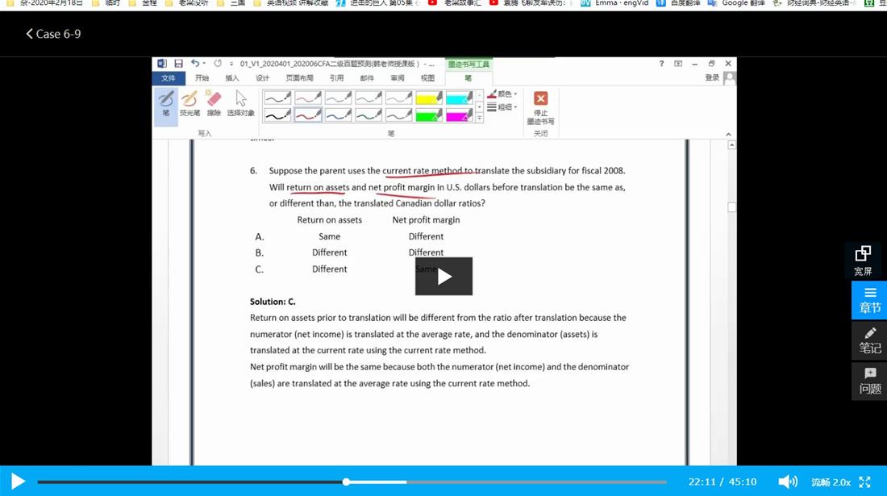Viewport: 887px width, 496px height.
Task: Click the "Solution: C." text
Action: click(273, 302)
